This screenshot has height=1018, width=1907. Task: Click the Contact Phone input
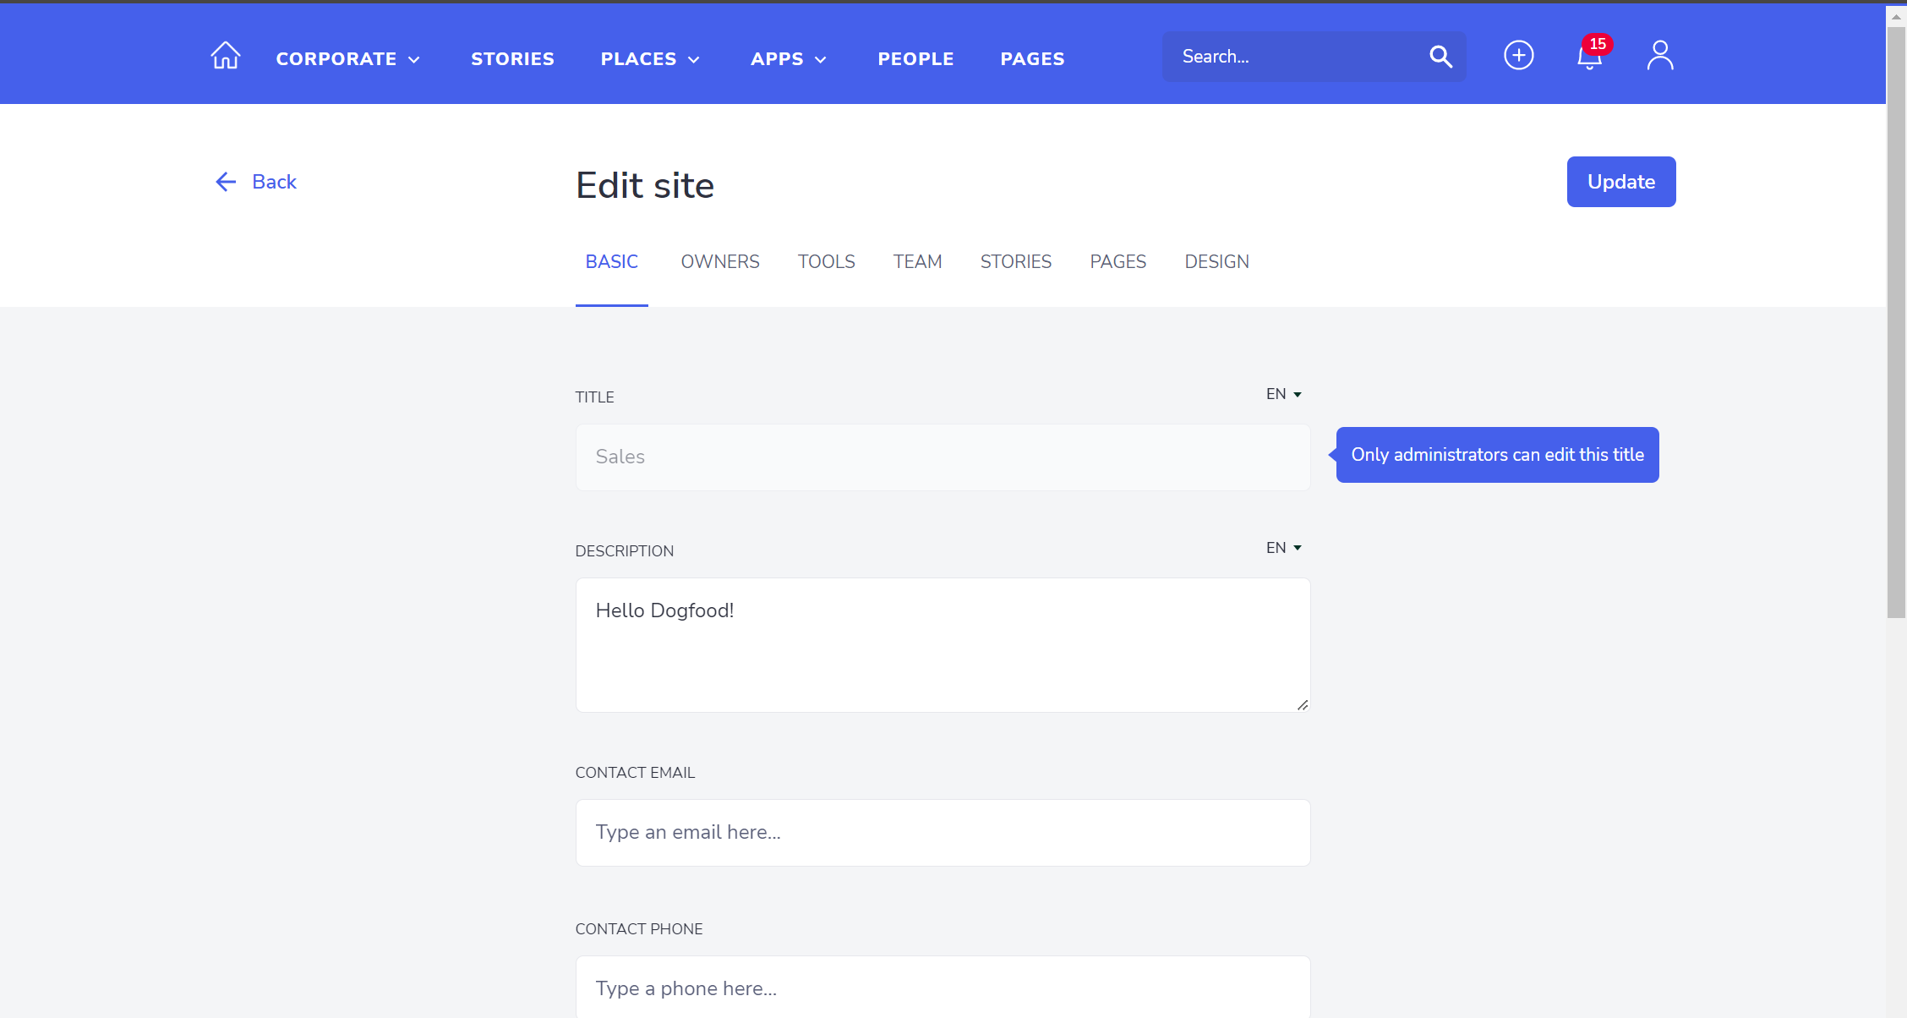click(943, 987)
